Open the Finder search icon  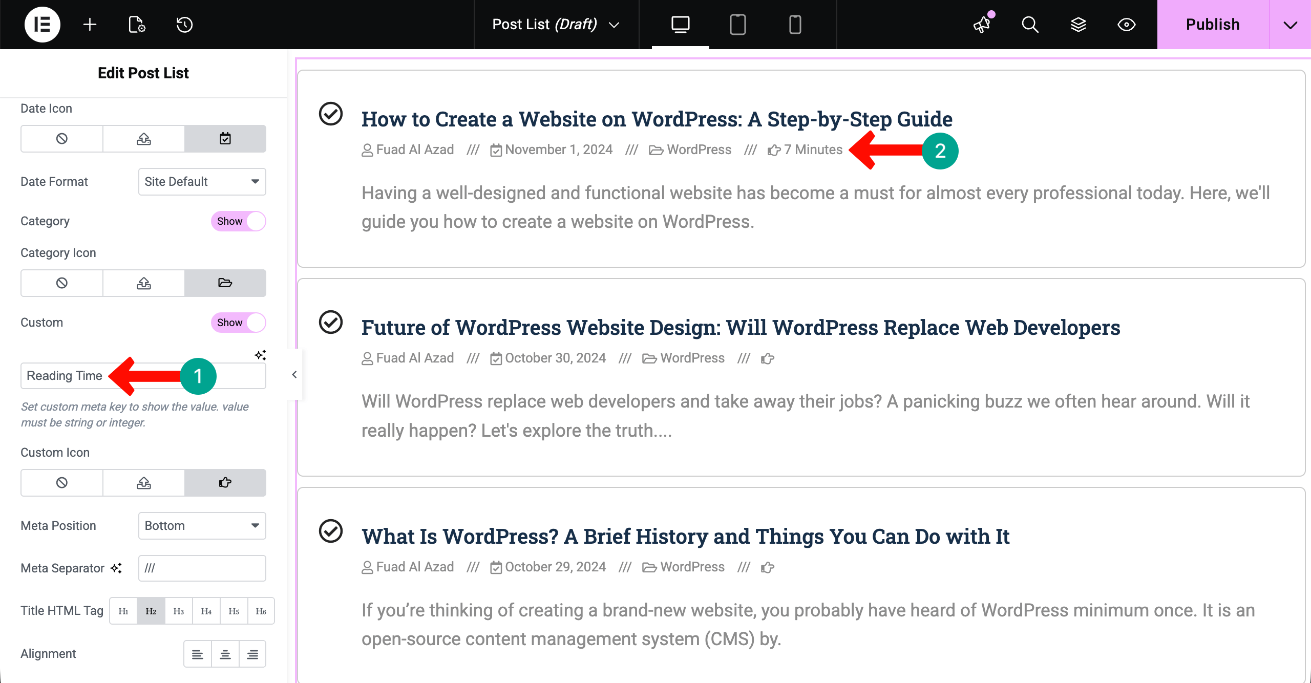pos(1030,24)
